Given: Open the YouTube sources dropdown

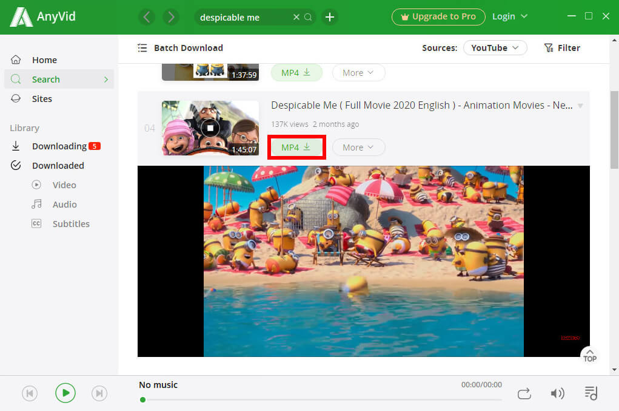Looking at the screenshot, I should [495, 48].
